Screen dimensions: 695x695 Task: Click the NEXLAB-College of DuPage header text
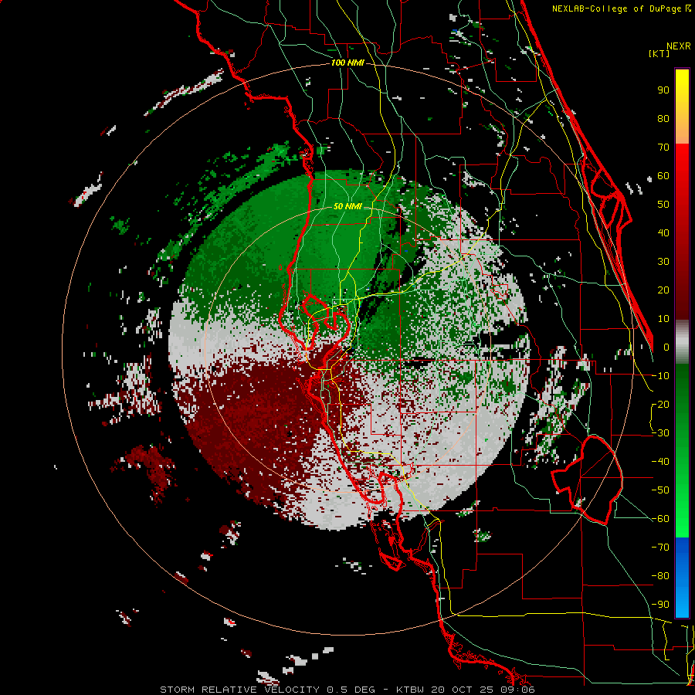pos(616,8)
